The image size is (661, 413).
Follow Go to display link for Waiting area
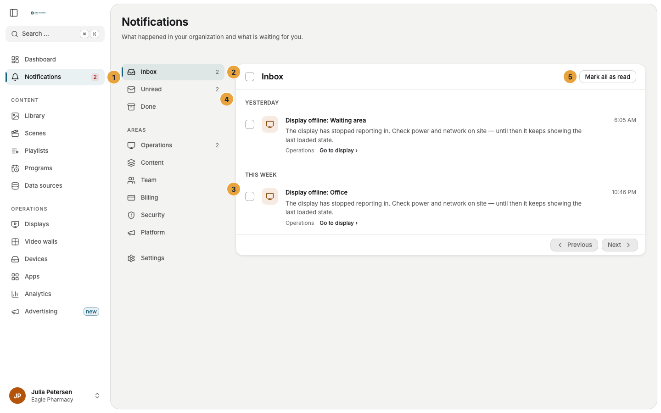click(339, 151)
